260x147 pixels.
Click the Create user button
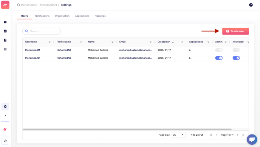coord(235,31)
